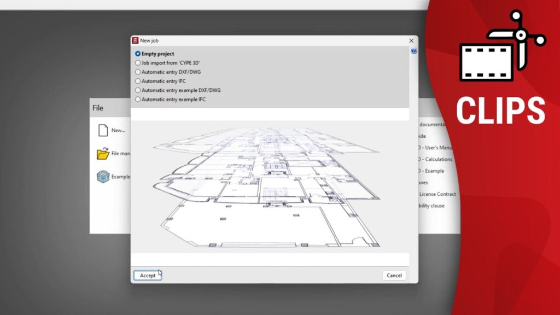Choose Job import from 'CYPE 3D'
Viewport: 560px width, 315px height.
point(138,63)
